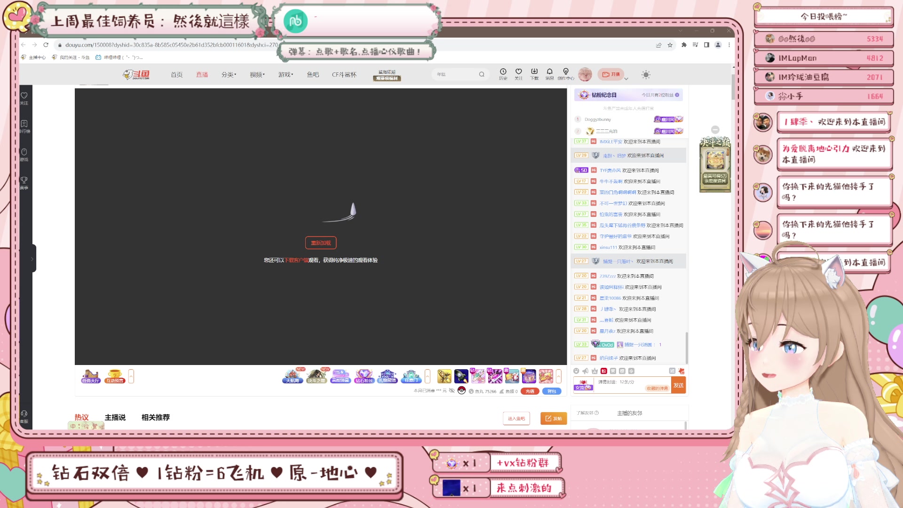Expand the 视频 video dropdown
Screen dimensions: 903x508
[x=257, y=74]
